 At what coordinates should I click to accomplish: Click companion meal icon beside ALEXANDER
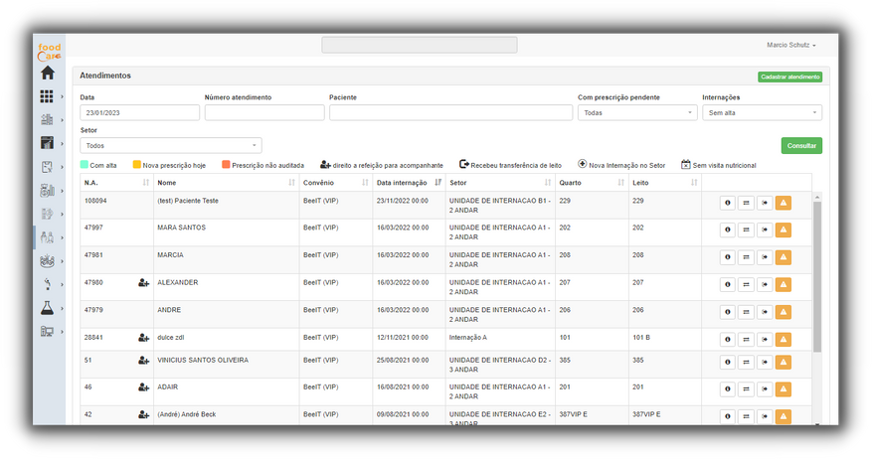[x=143, y=283]
